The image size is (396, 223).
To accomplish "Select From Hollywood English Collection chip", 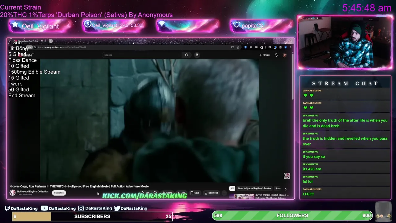I will coord(254,188).
